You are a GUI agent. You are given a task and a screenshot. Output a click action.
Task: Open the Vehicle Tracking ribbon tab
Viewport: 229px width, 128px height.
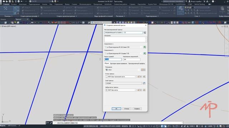pyautogui.click(x=200, y=4)
